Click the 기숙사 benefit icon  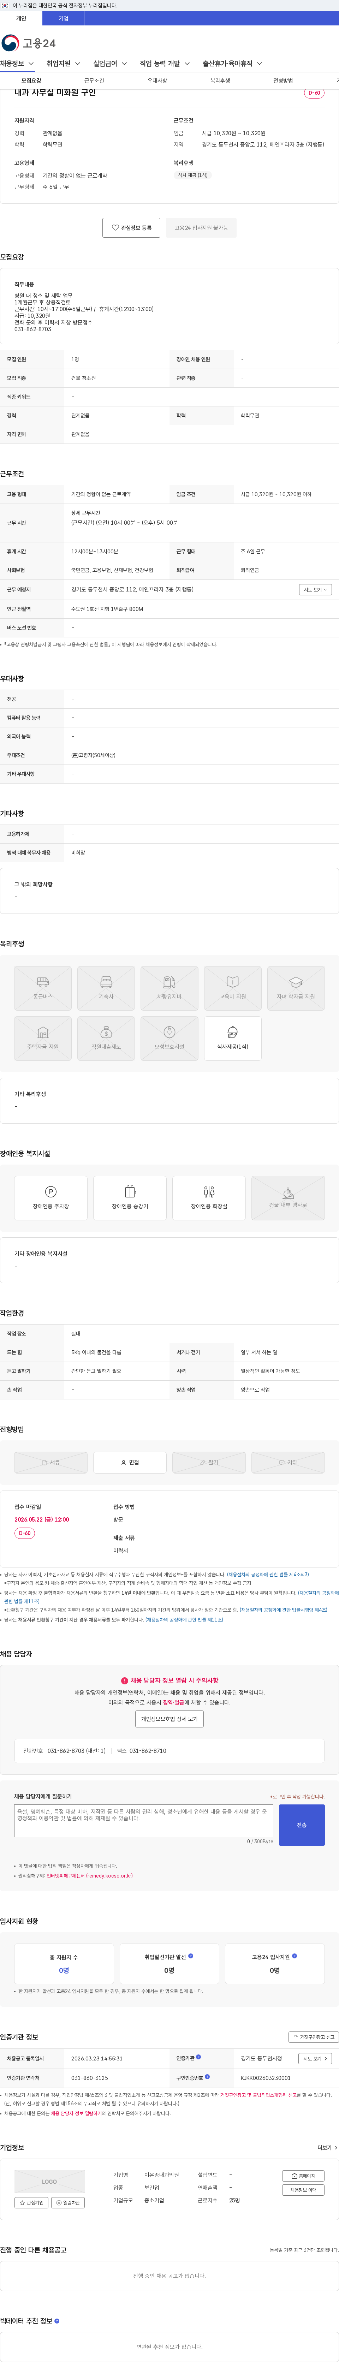(x=106, y=988)
